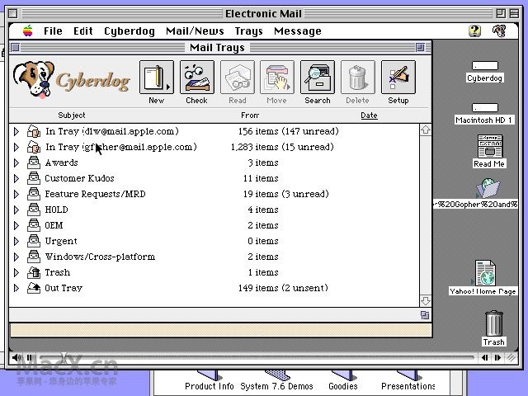Select the OEM tray row
Screen dimensions: 528x396
click(x=214, y=225)
